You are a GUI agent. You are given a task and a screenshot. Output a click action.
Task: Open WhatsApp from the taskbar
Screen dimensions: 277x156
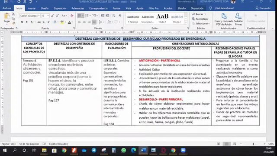(123, 150)
